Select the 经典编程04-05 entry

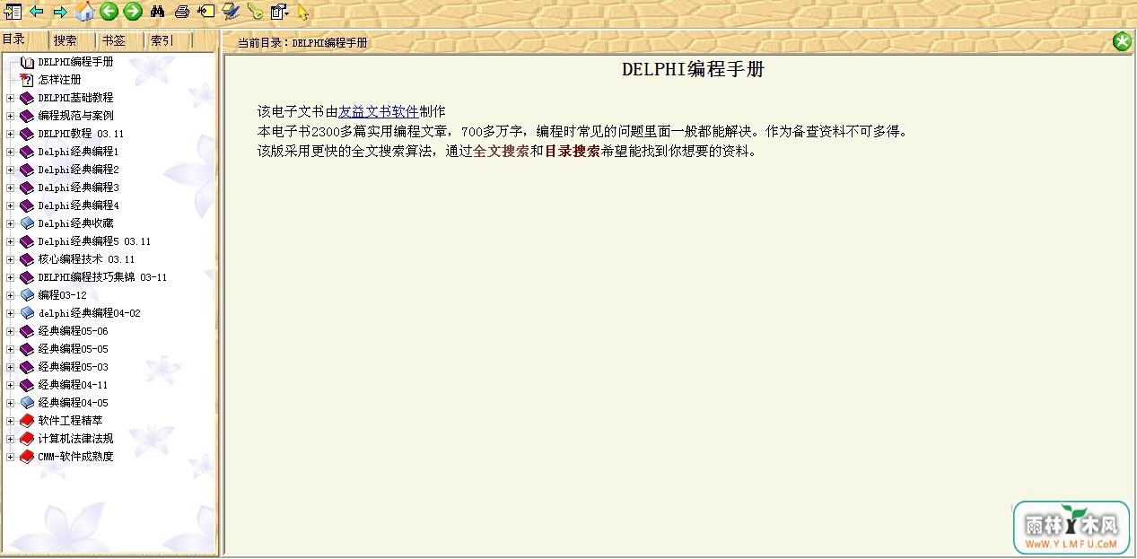[73, 403]
